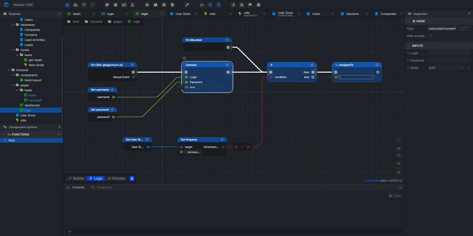Expand Component options panel
473x236 pixels.
(x=59, y=127)
